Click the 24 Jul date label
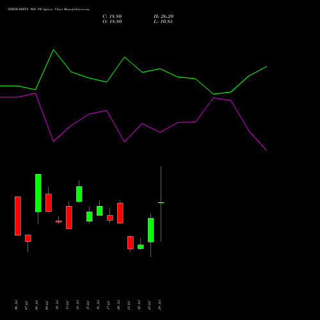Image resolution: width=320 pixels, height=320 pixels. click(159, 305)
